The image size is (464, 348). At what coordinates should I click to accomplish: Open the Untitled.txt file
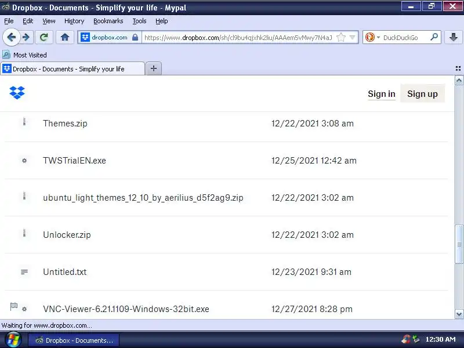tap(65, 272)
